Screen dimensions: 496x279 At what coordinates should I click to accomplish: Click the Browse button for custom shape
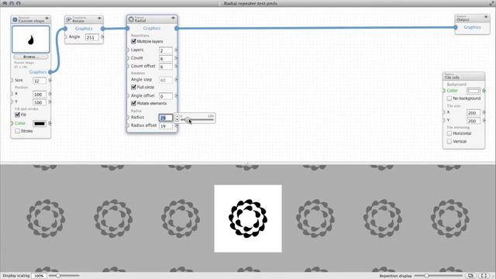[31, 57]
